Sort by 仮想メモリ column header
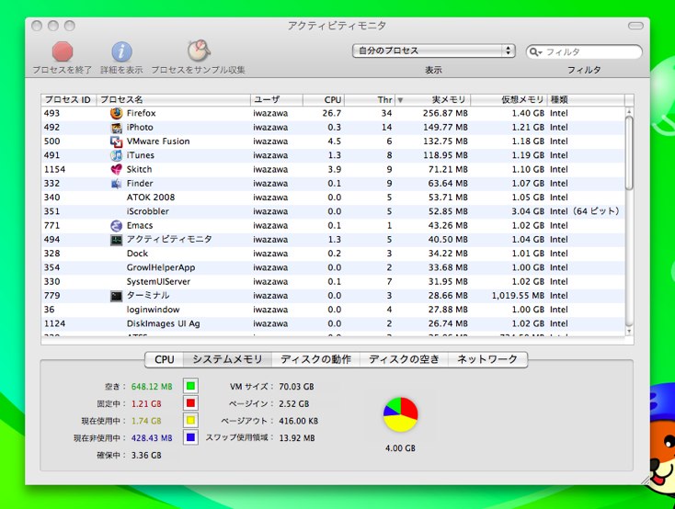Image resolution: width=675 pixels, height=509 pixels. (x=509, y=100)
